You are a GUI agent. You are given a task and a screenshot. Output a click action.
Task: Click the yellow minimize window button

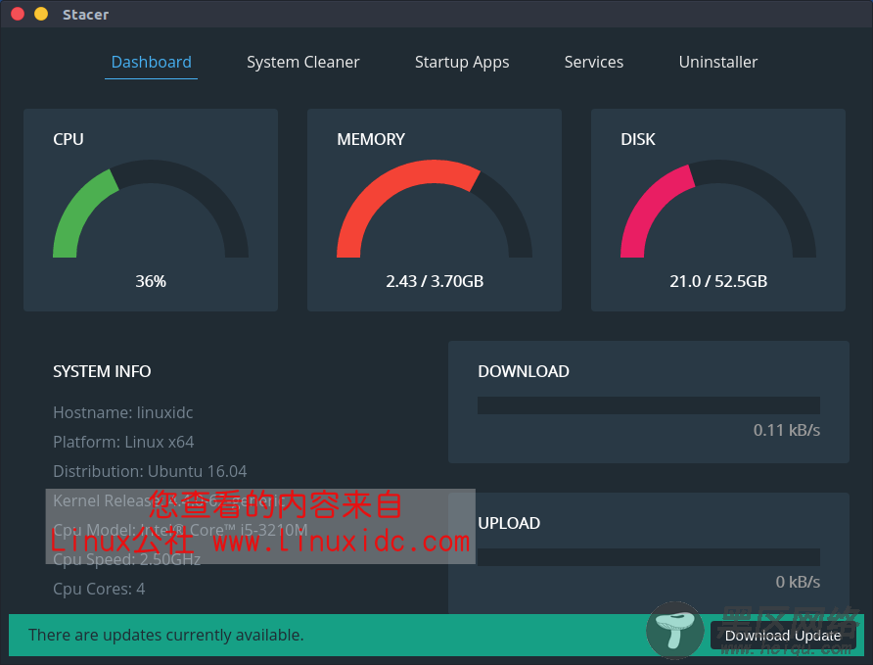[x=41, y=14]
